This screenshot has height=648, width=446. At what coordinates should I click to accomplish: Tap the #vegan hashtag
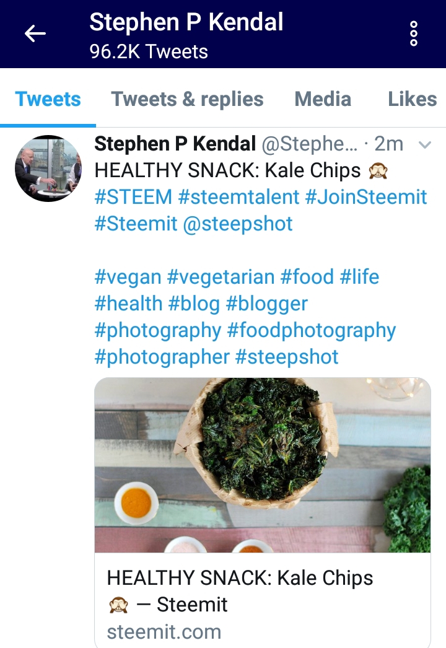click(128, 278)
